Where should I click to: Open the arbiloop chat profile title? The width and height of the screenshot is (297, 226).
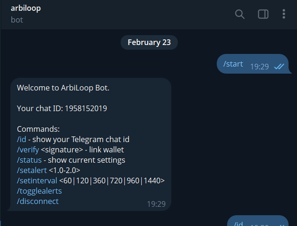(x=26, y=8)
